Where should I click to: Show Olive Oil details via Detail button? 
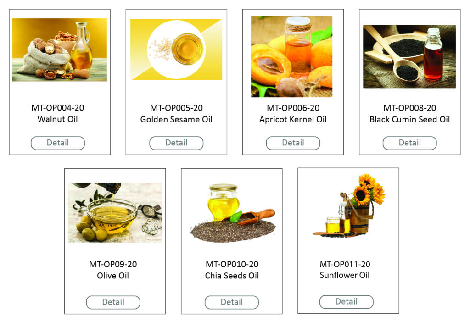[113, 302]
